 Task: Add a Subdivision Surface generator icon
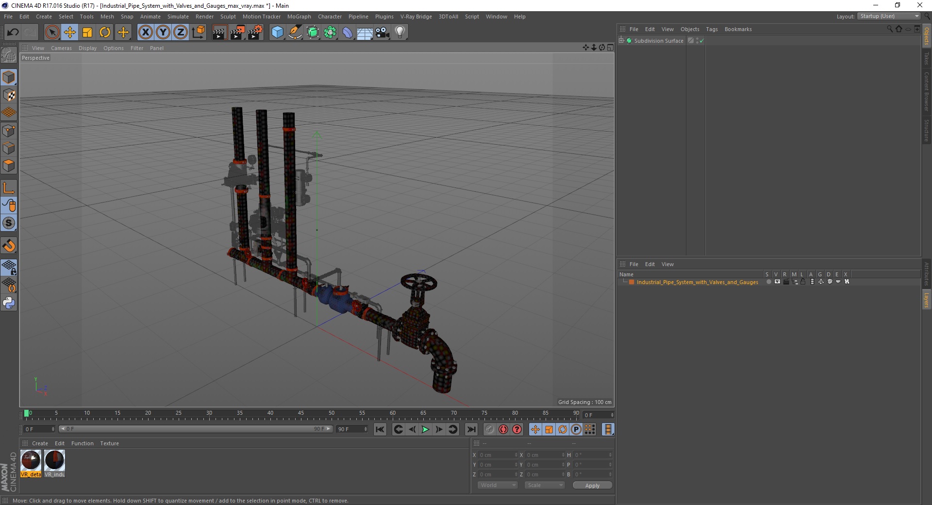(313, 33)
